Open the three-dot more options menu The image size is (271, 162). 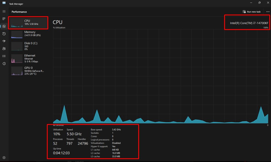tap(268, 12)
